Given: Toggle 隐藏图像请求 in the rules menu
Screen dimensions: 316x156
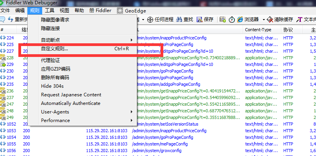Looking at the screenshot, I should pyautogui.click(x=82, y=20).
